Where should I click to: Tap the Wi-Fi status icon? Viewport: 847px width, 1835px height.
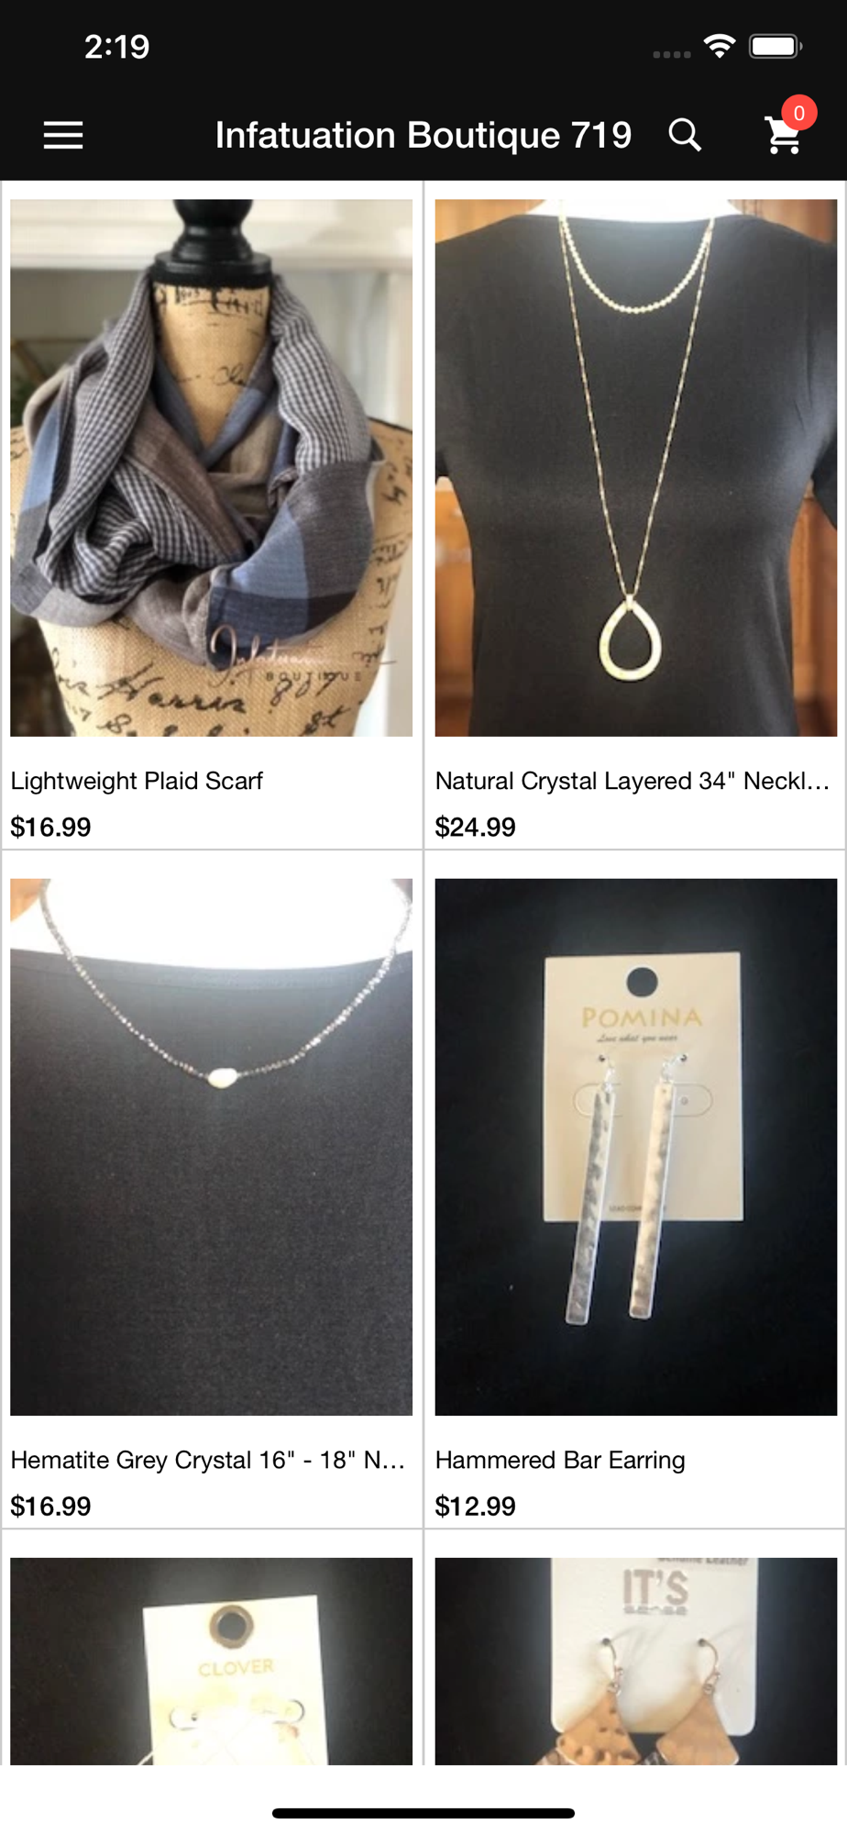(720, 46)
